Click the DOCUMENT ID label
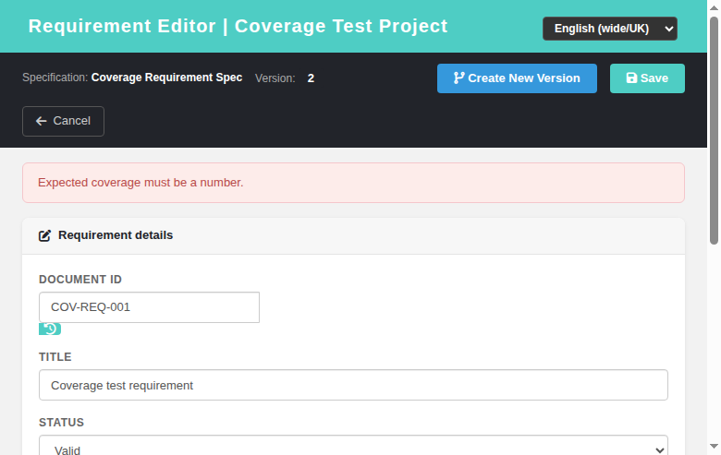 pyautogui.click(x=80, y=280)
